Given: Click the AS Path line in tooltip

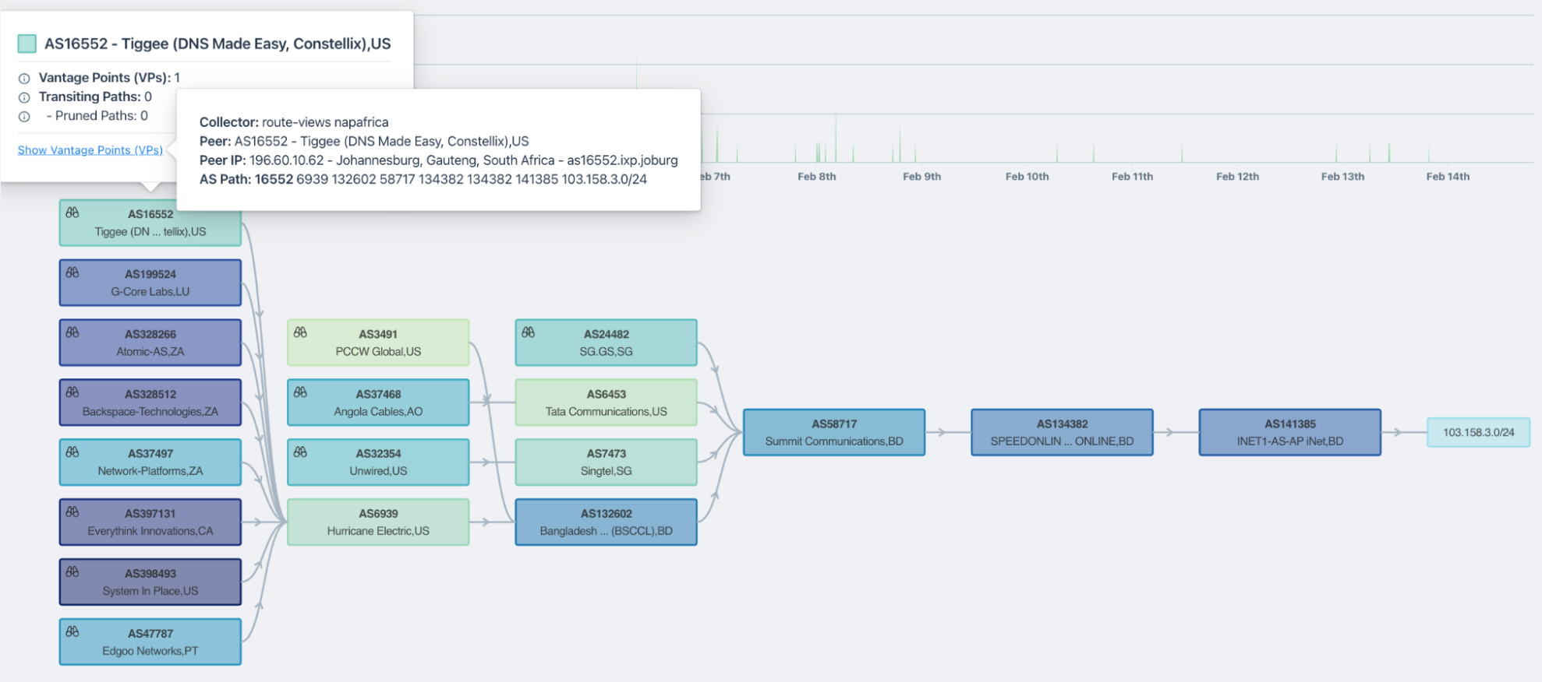Looking at the screenshot, I should [x=423, y=179].
